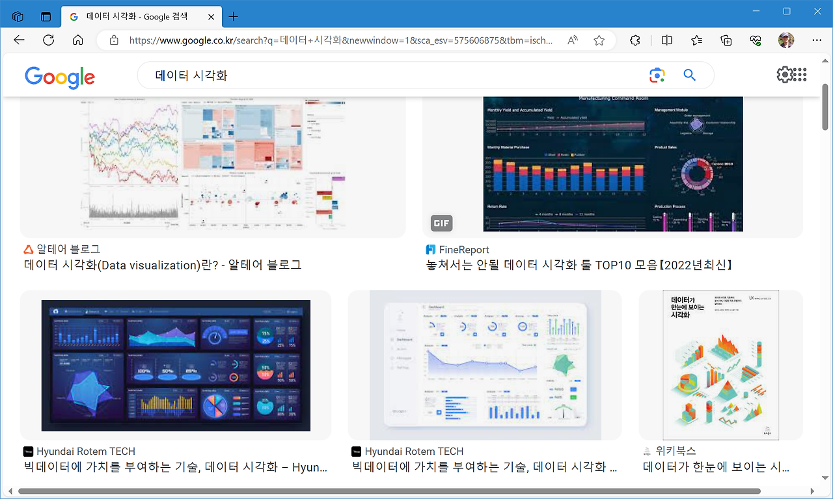Viewport: 833px width, 499px height.
Task: Maximize the Edge window
Action: click(787, 11)
